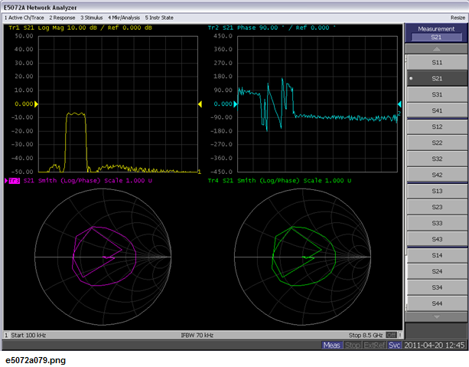This screenshot has height=367, width=469.
Task: Open the Response menu
Action: pyautogui.click(x=62, y=18)
